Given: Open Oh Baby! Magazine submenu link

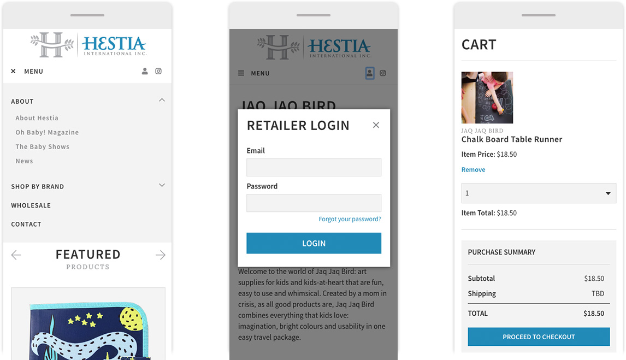Looking at the screenshot, I should tap(47, 132).
